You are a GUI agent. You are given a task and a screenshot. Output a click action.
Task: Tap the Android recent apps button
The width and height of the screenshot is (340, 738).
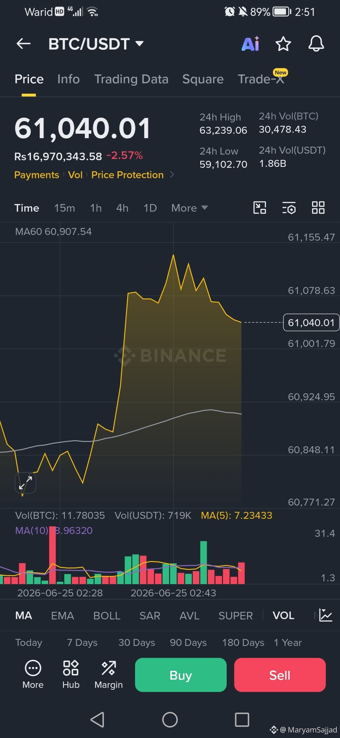[x=242, y=720]
